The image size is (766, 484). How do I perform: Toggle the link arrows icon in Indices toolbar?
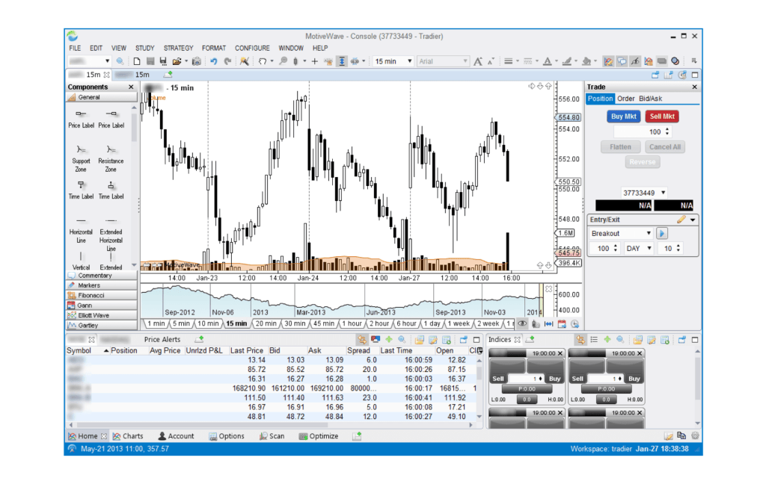coord(580,340)
